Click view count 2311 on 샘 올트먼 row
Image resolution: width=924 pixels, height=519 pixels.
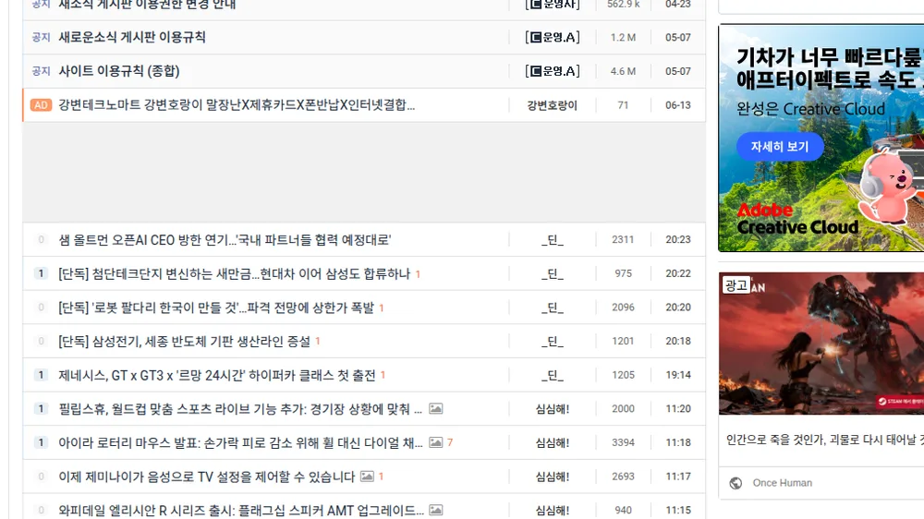(x=623, y=240)
